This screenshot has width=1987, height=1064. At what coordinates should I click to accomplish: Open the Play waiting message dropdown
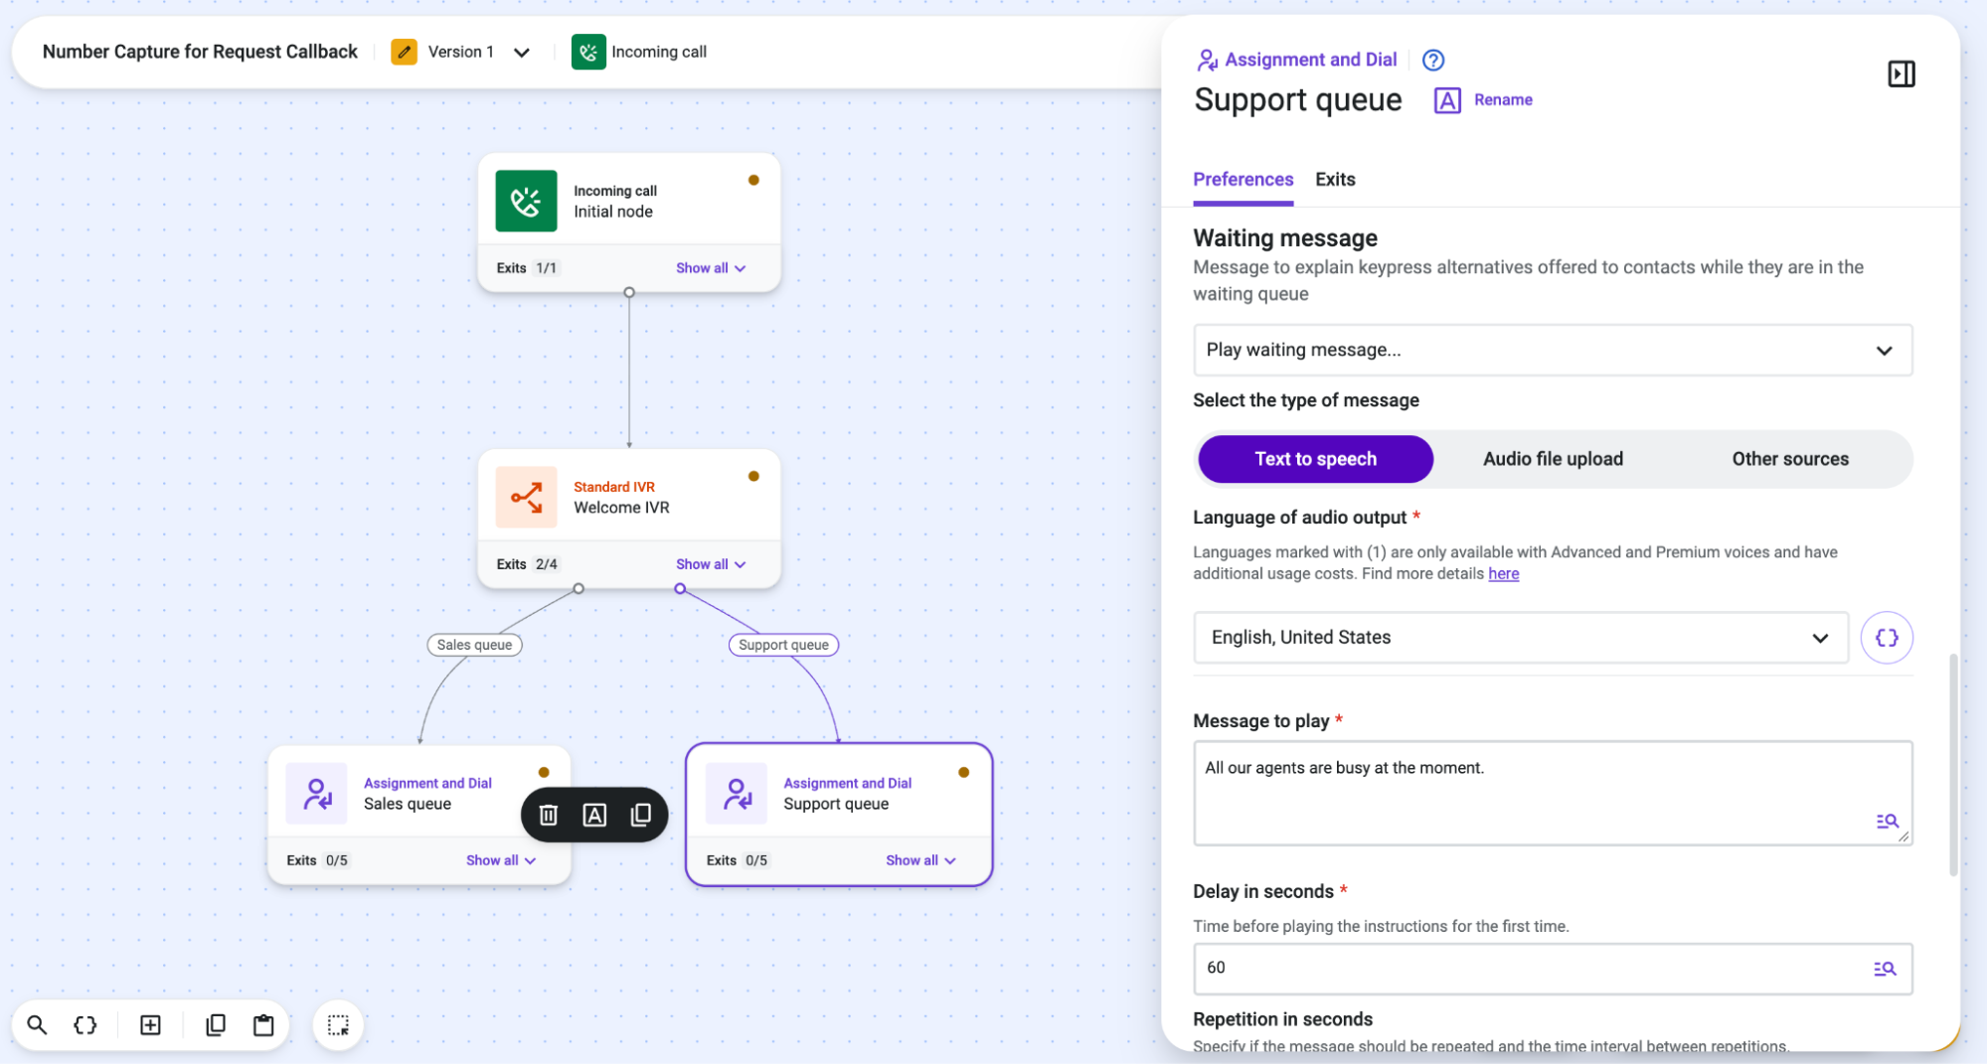1553,350
